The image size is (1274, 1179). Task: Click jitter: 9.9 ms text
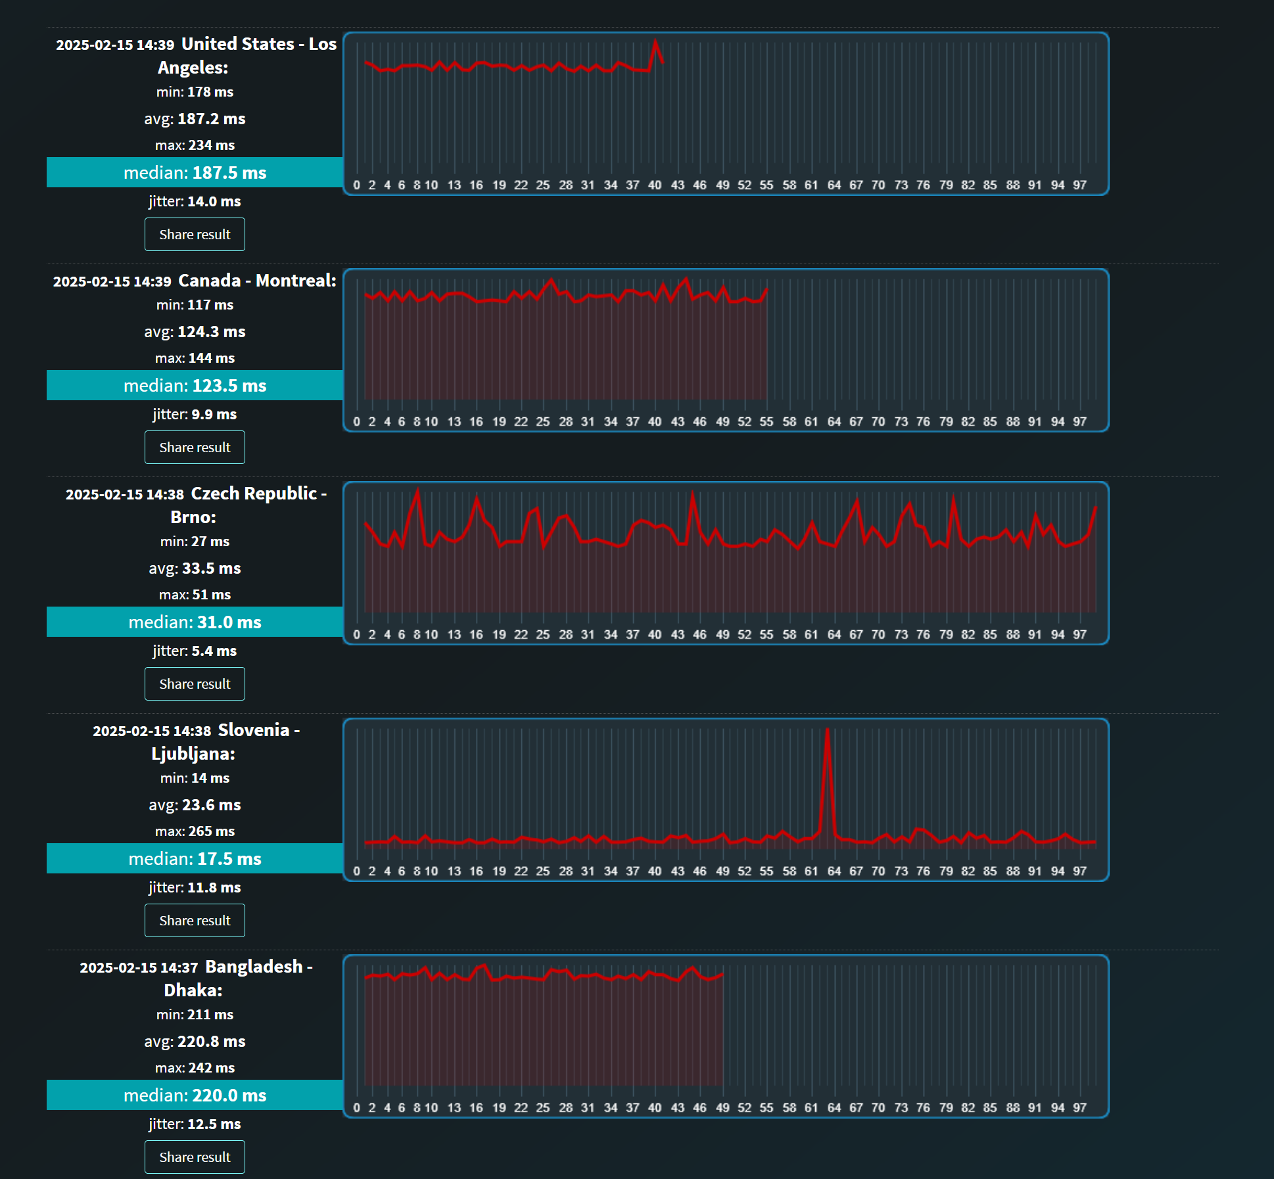click(195, 415)
